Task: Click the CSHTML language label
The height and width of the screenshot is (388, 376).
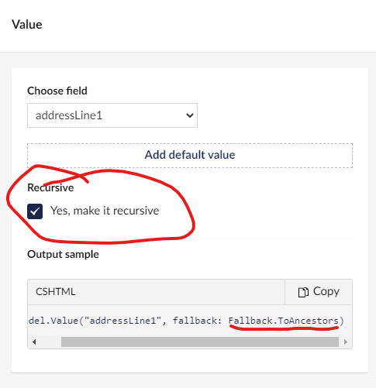Action: (56, 292)
